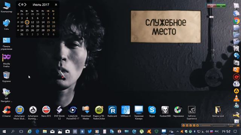Go to next month in calendar
The width and height of the screenshot is (241, 135).
pyautogui.click(x=25, y=4)
